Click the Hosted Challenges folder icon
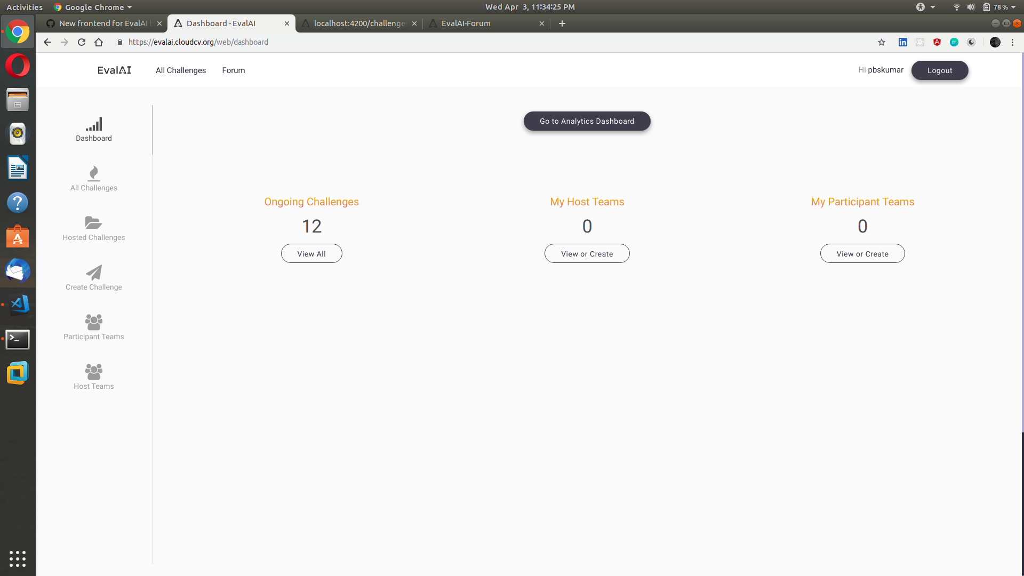This screenshot has height=576, width=1024. 93,223
